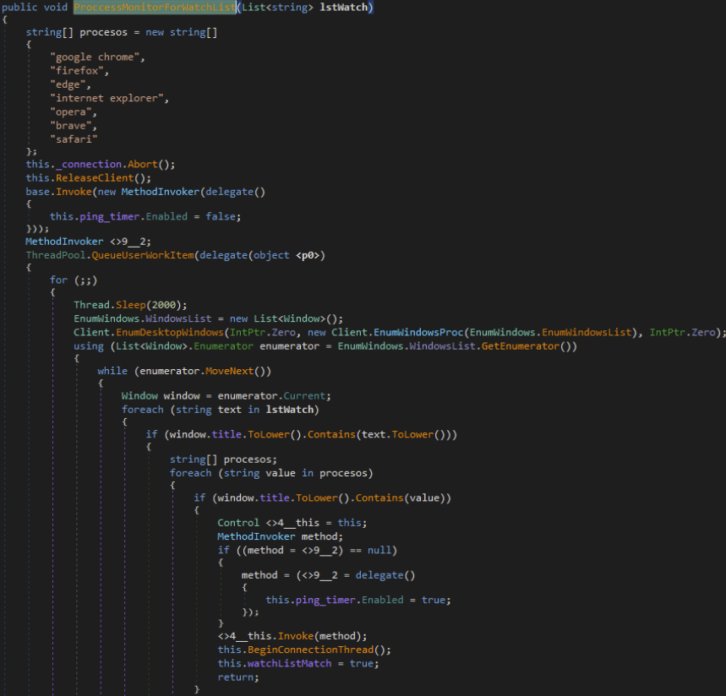Click 'foreach (string text in lstWatch)' line

pos(220,410)
